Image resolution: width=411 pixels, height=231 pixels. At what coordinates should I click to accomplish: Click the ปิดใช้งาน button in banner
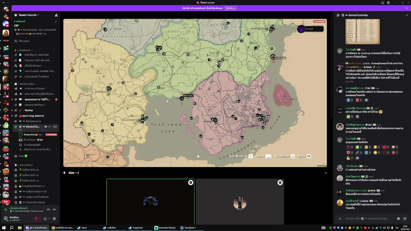(230, 8)
